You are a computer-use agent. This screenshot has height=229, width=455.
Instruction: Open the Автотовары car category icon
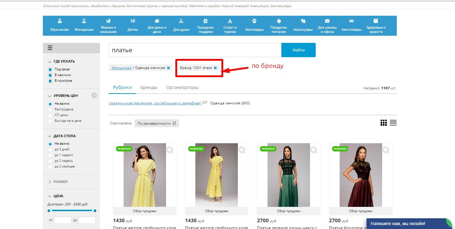point(351,21)
